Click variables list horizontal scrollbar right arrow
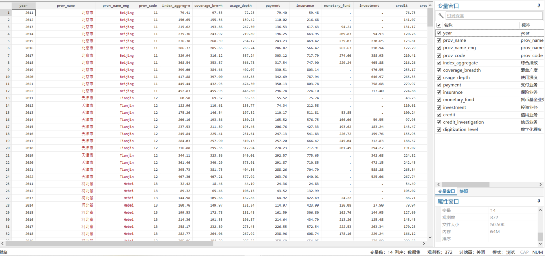This screenshot has height=256, width=545. (541, 184)
